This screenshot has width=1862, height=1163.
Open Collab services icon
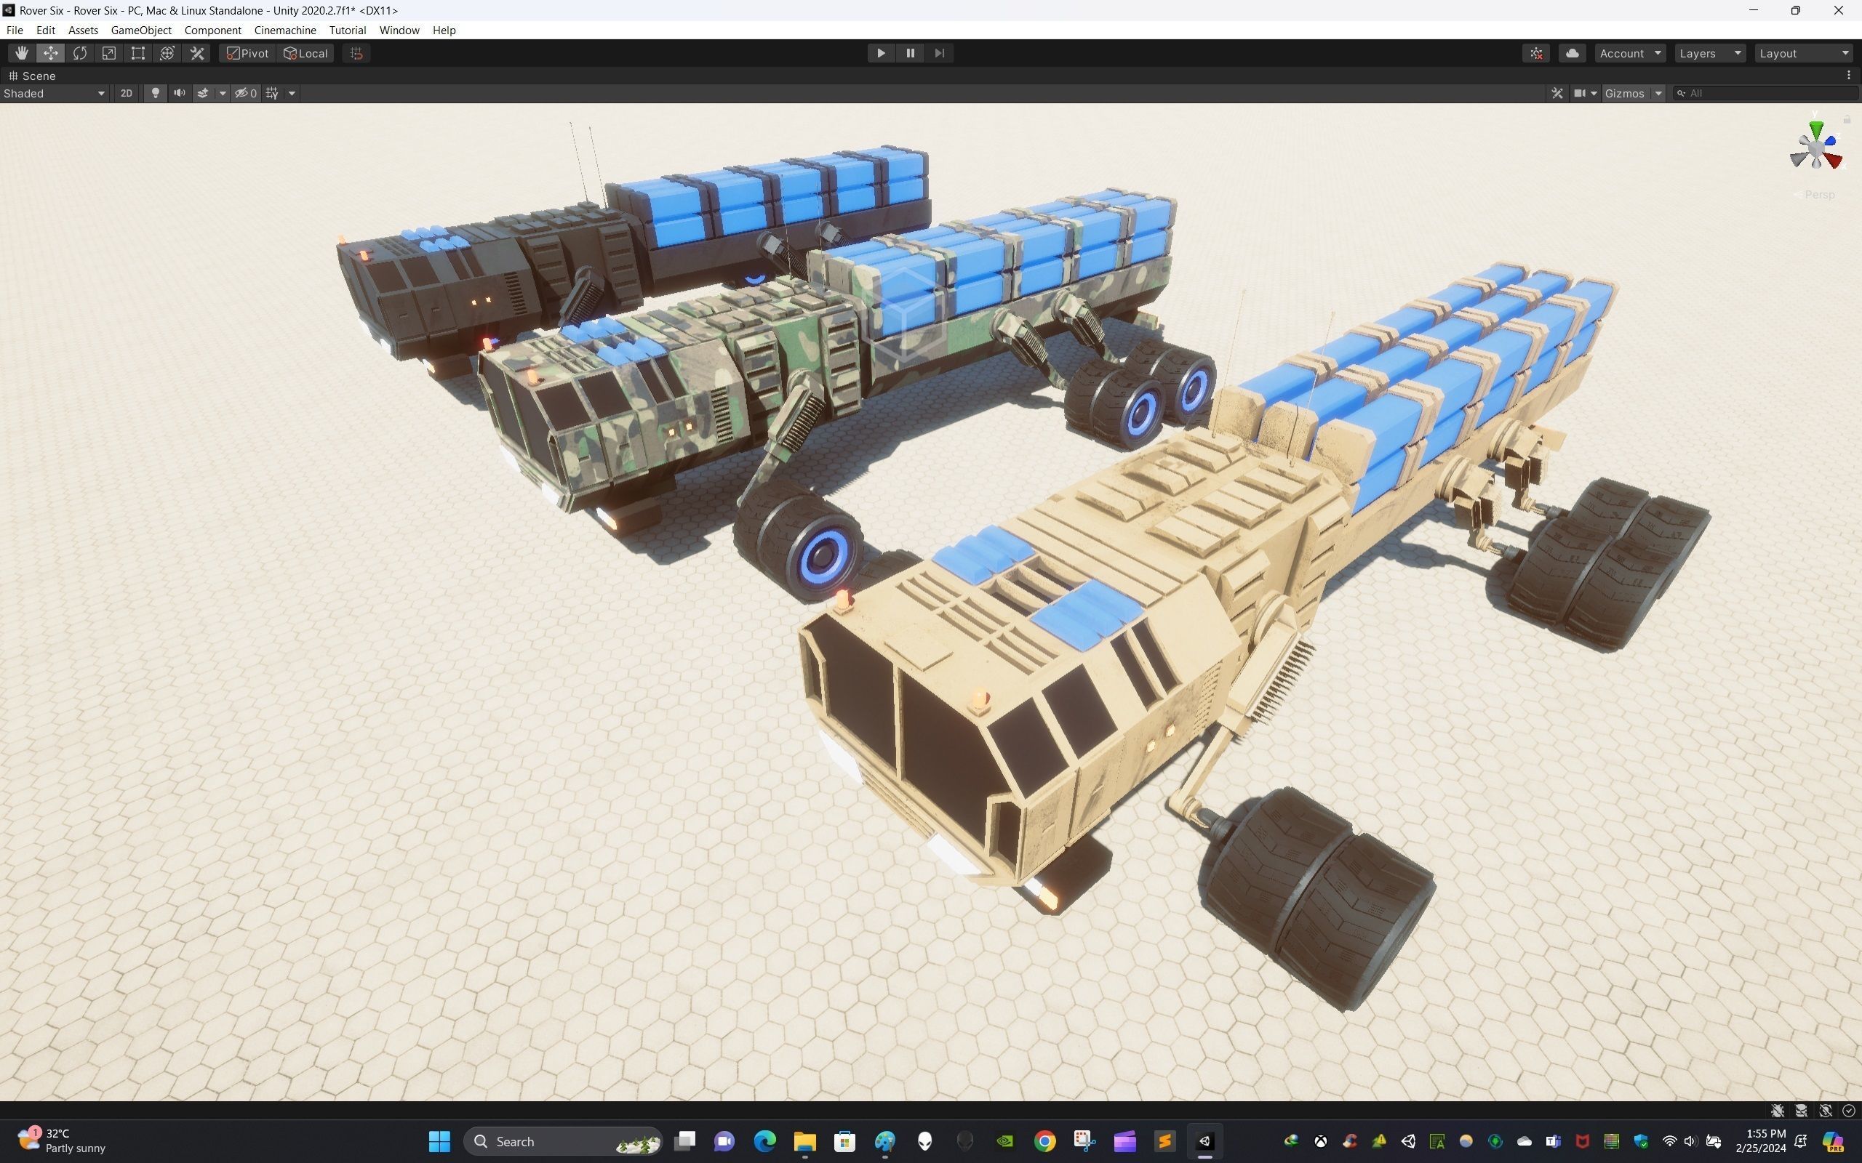pyautogui.click(x=1537, y=53)
